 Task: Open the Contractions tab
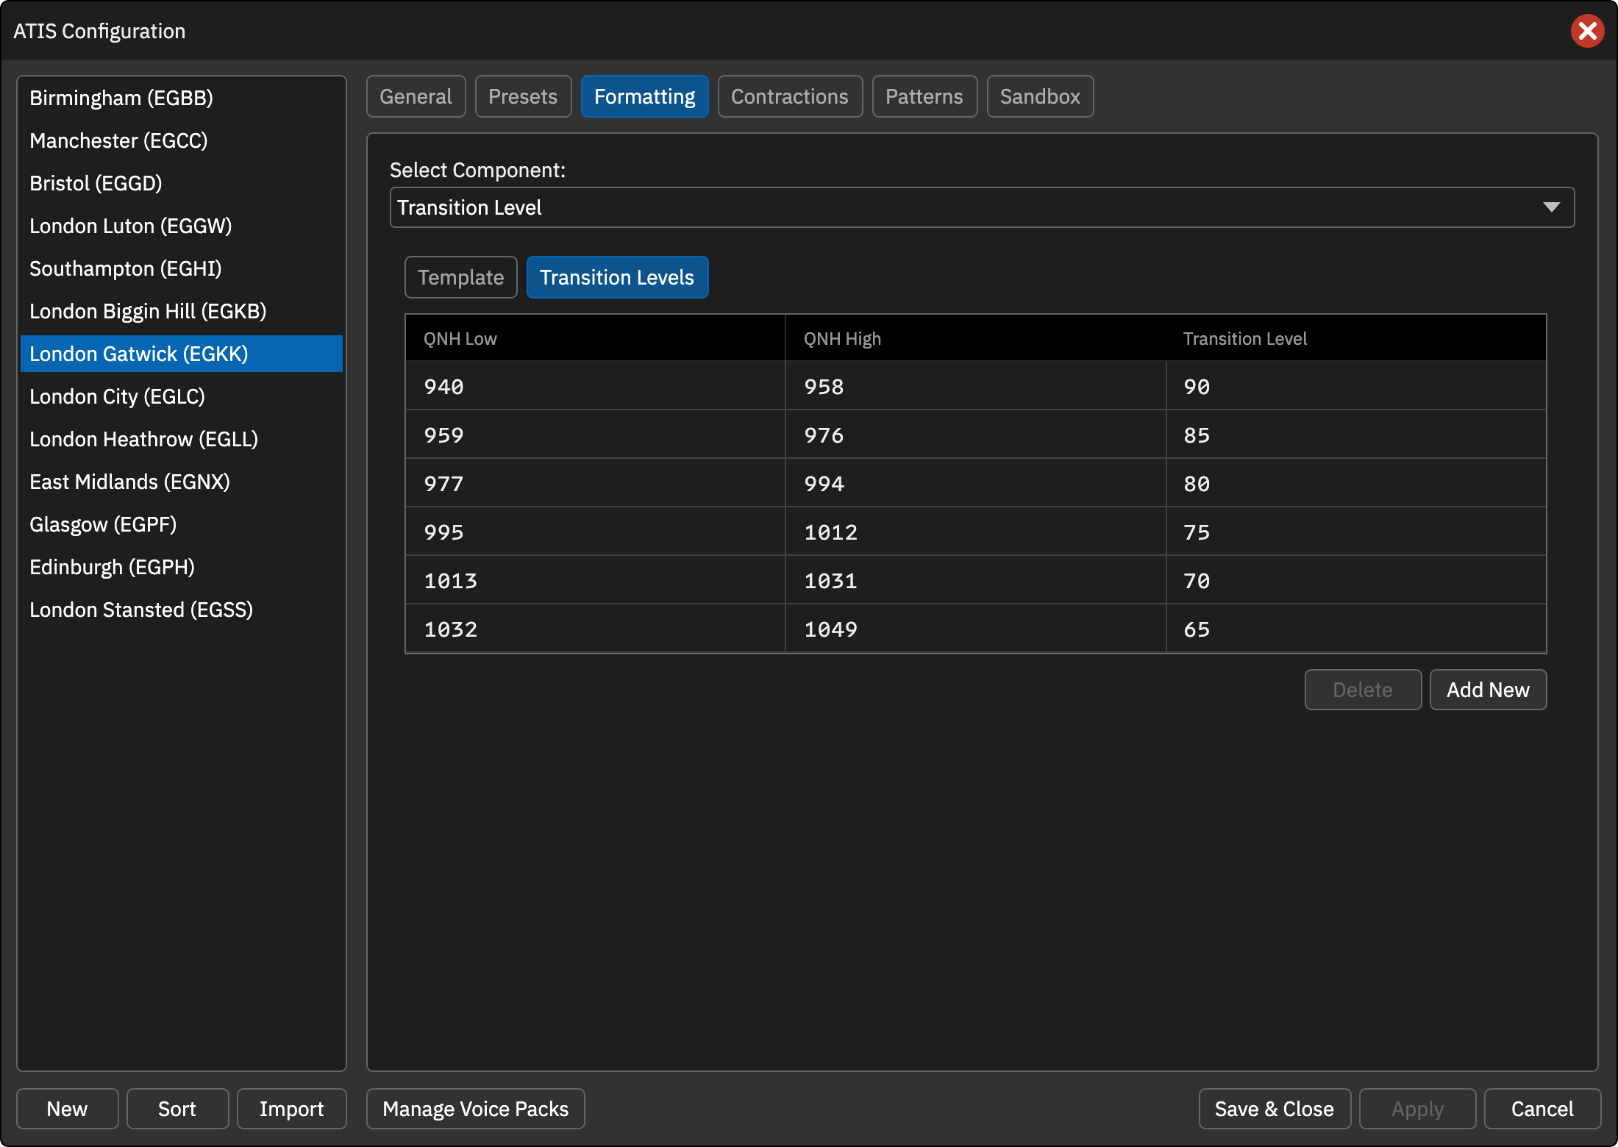pyautogui.click(x=790, y=96)
